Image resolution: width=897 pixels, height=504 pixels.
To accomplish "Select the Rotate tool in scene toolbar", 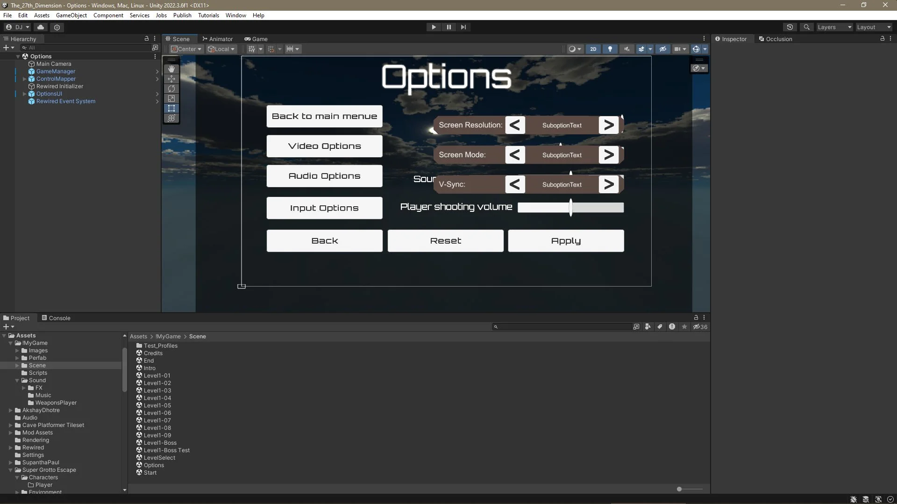I will click(171, 89).
